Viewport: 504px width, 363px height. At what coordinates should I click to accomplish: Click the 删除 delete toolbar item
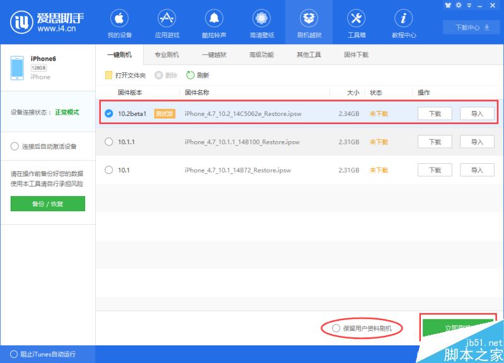(x=166, y=75)
